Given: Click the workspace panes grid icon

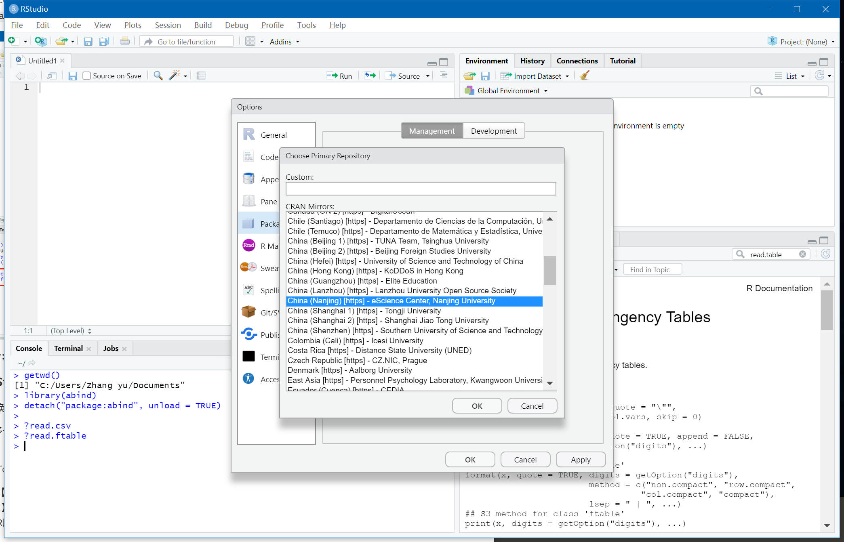Looking at the screenshot, I should 250,41.
